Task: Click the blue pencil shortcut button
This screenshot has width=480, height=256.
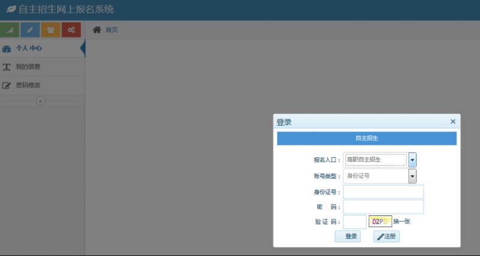Action: pyautogui.click(x=30, y=29)
